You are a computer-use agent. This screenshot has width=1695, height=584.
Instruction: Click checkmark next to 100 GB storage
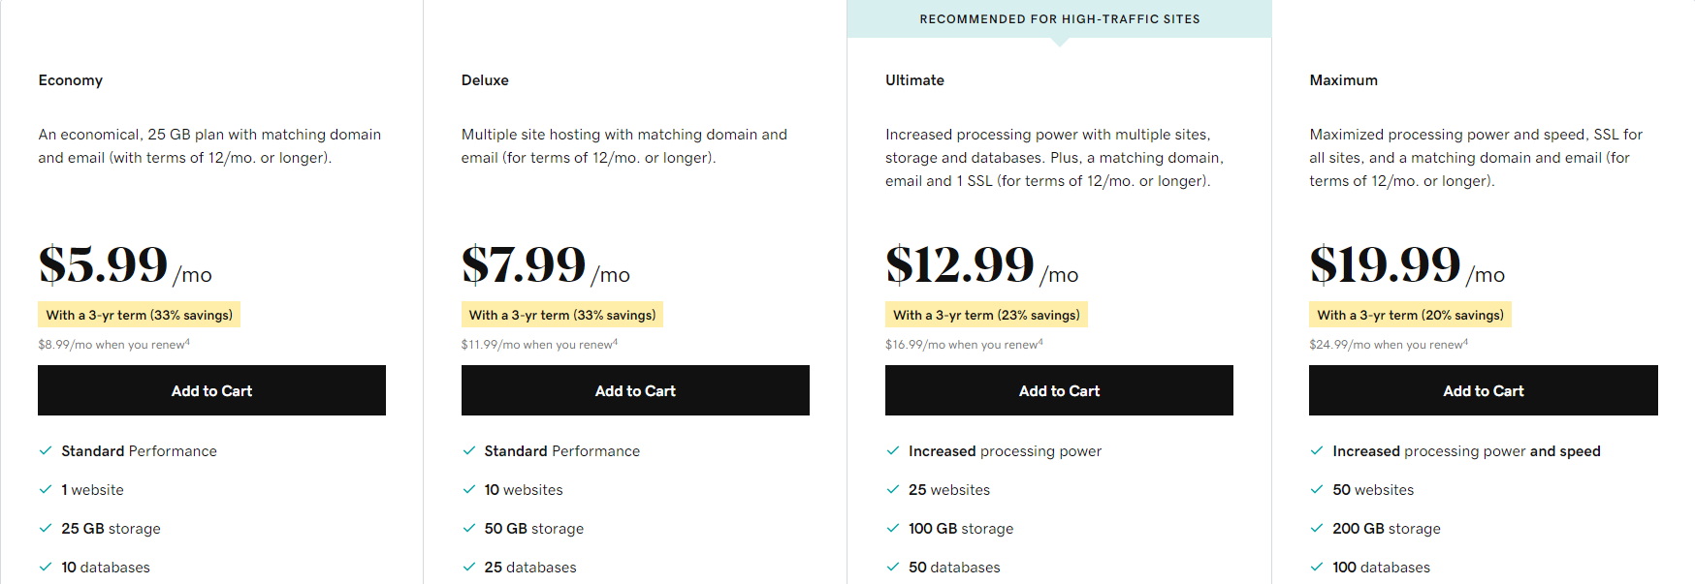point(893,528)
